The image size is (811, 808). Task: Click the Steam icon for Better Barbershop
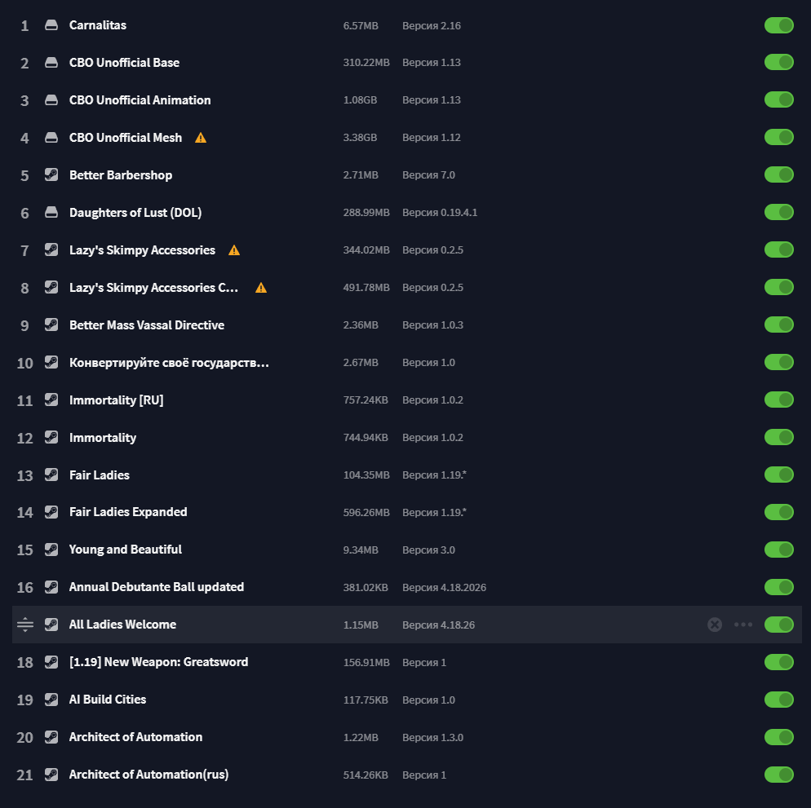tap(51, 174)
